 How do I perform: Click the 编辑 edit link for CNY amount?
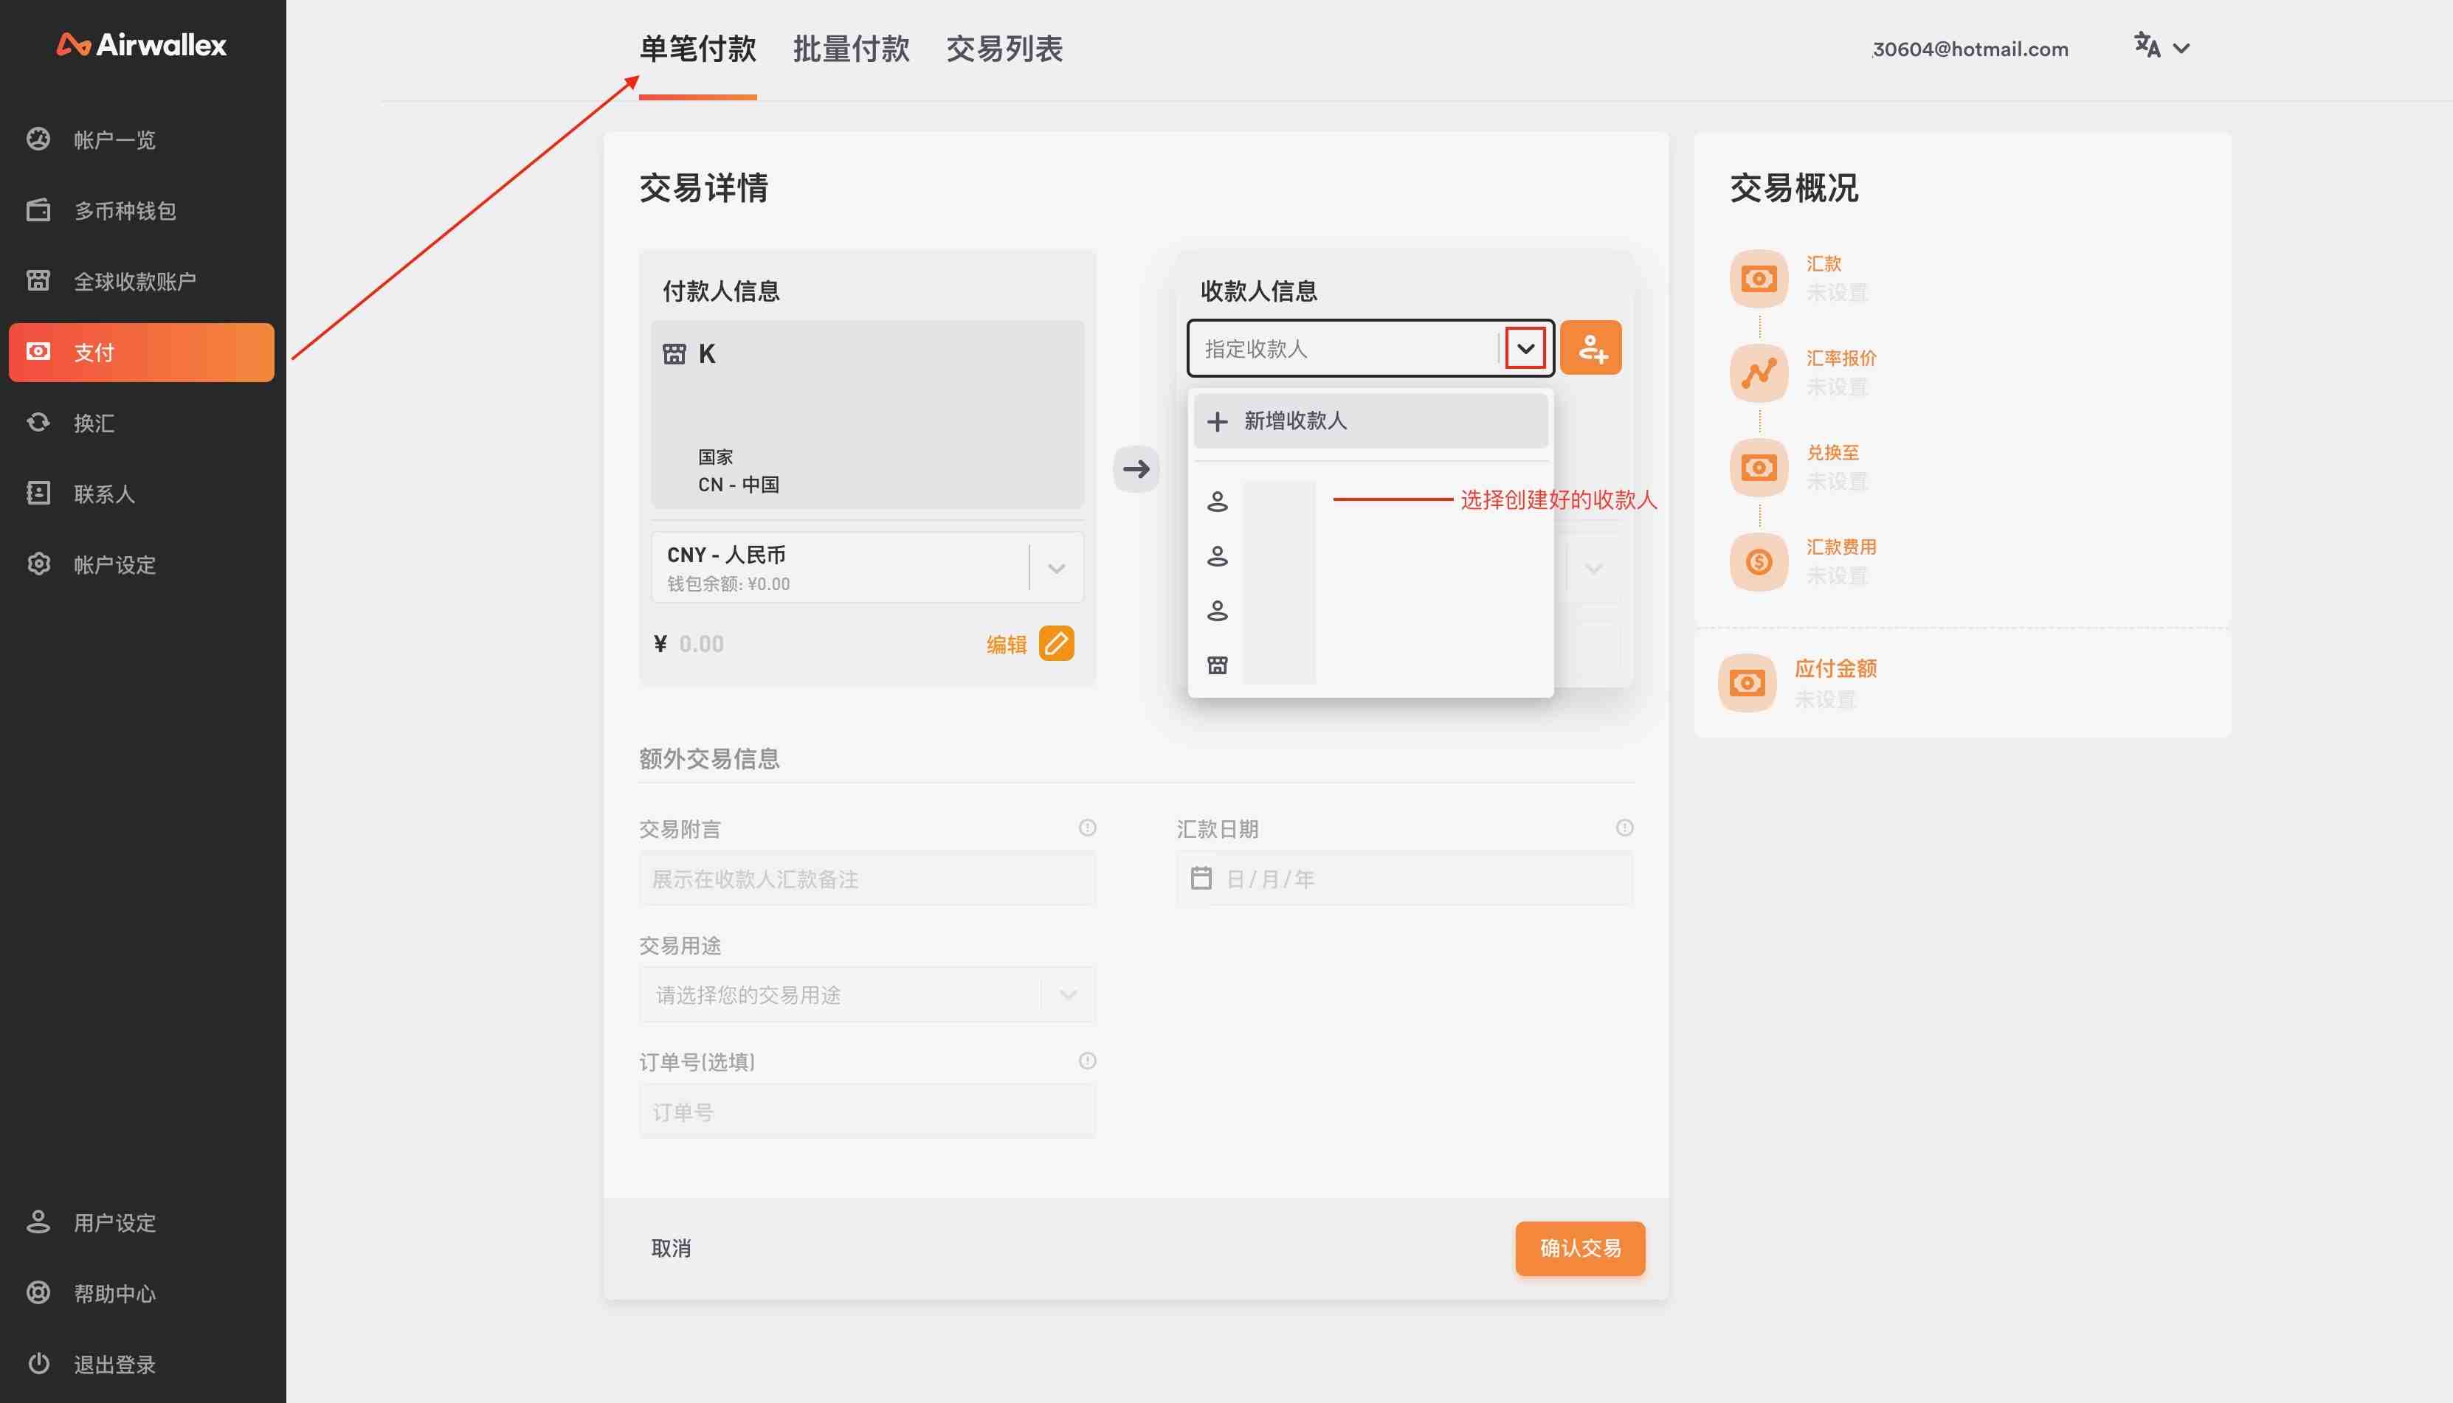click(x=1006, y=642)
